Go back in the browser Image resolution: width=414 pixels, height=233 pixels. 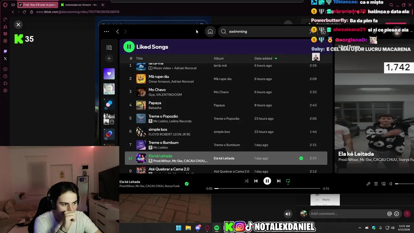(x=13, y=12)
